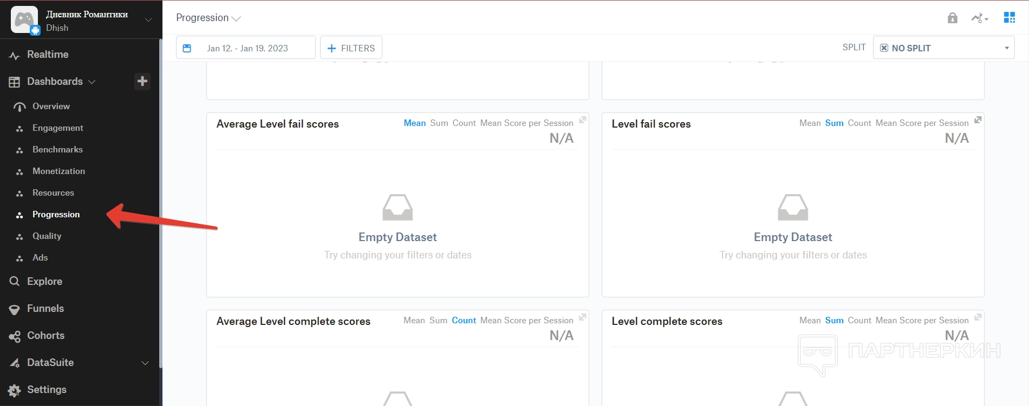Click the Realtime pulse icon
The height and width of the screenshot is (406, 1029).
click(15, 55)
